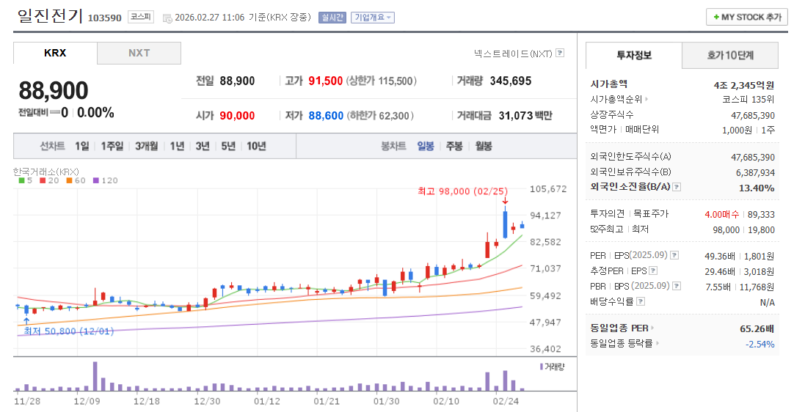Click the -2.54% sector change value
Screen dimensions: 794x412
coord(760,344)
